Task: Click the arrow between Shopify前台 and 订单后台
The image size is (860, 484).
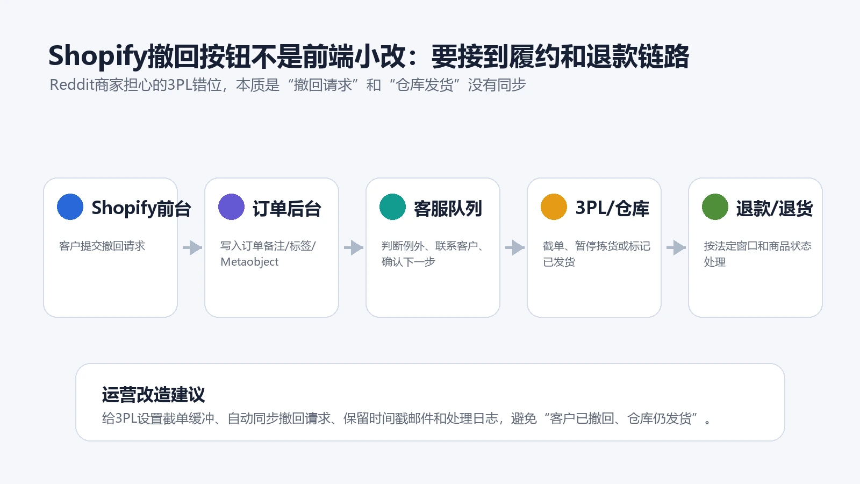Action: point(192,247)
